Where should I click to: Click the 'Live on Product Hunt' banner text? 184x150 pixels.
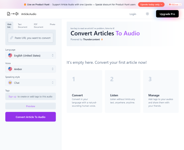tap(38, 4)
